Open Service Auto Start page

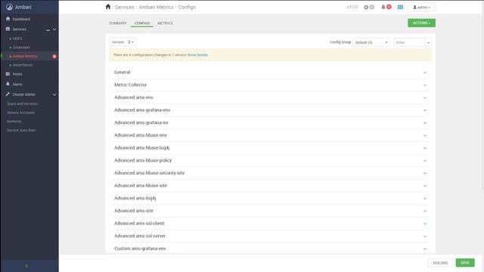click(21, 130)
